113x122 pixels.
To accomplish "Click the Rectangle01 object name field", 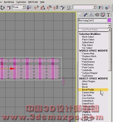I will pos(92,20).
